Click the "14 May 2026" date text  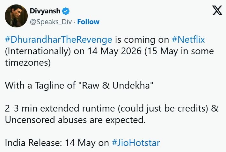click(x=114, y=51)
